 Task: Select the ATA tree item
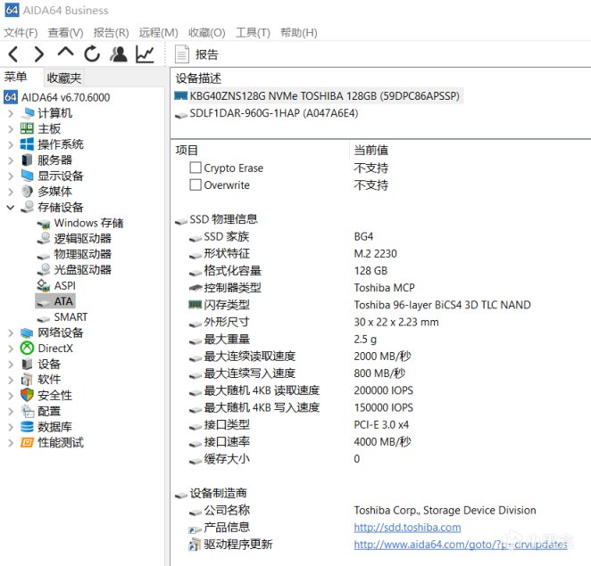55,301
